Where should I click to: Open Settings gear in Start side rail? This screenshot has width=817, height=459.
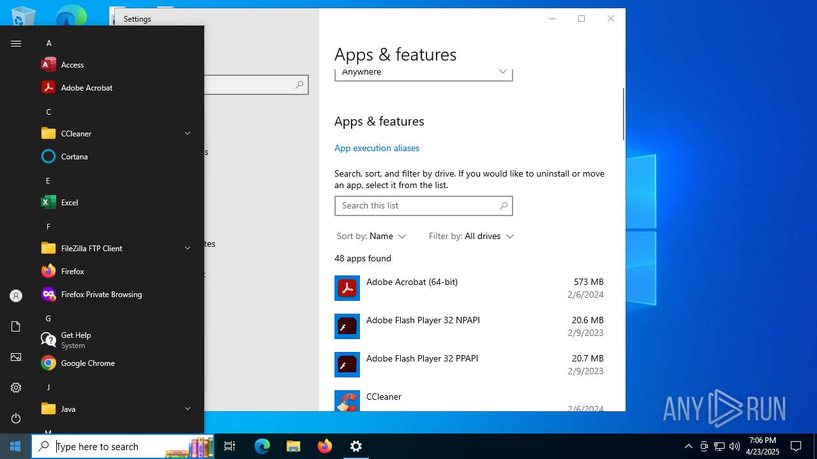[16, 388]
